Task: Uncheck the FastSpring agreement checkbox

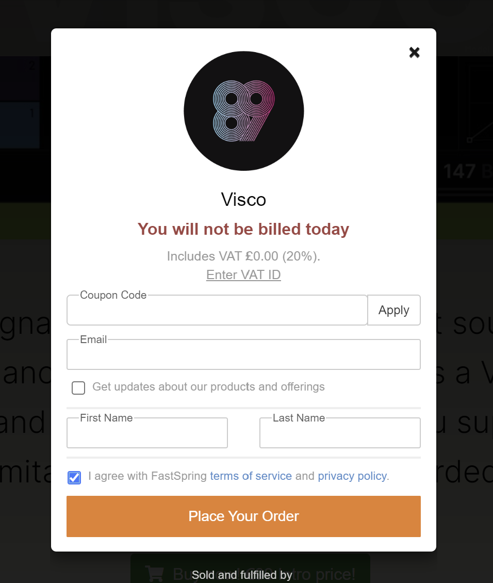Action: (x=74, y=477)
